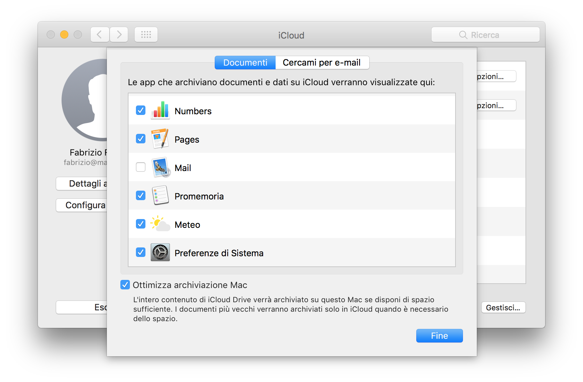
Task: Toggle Ottimizza archiviazione Mac checkbox
Action: pos(125,285)
